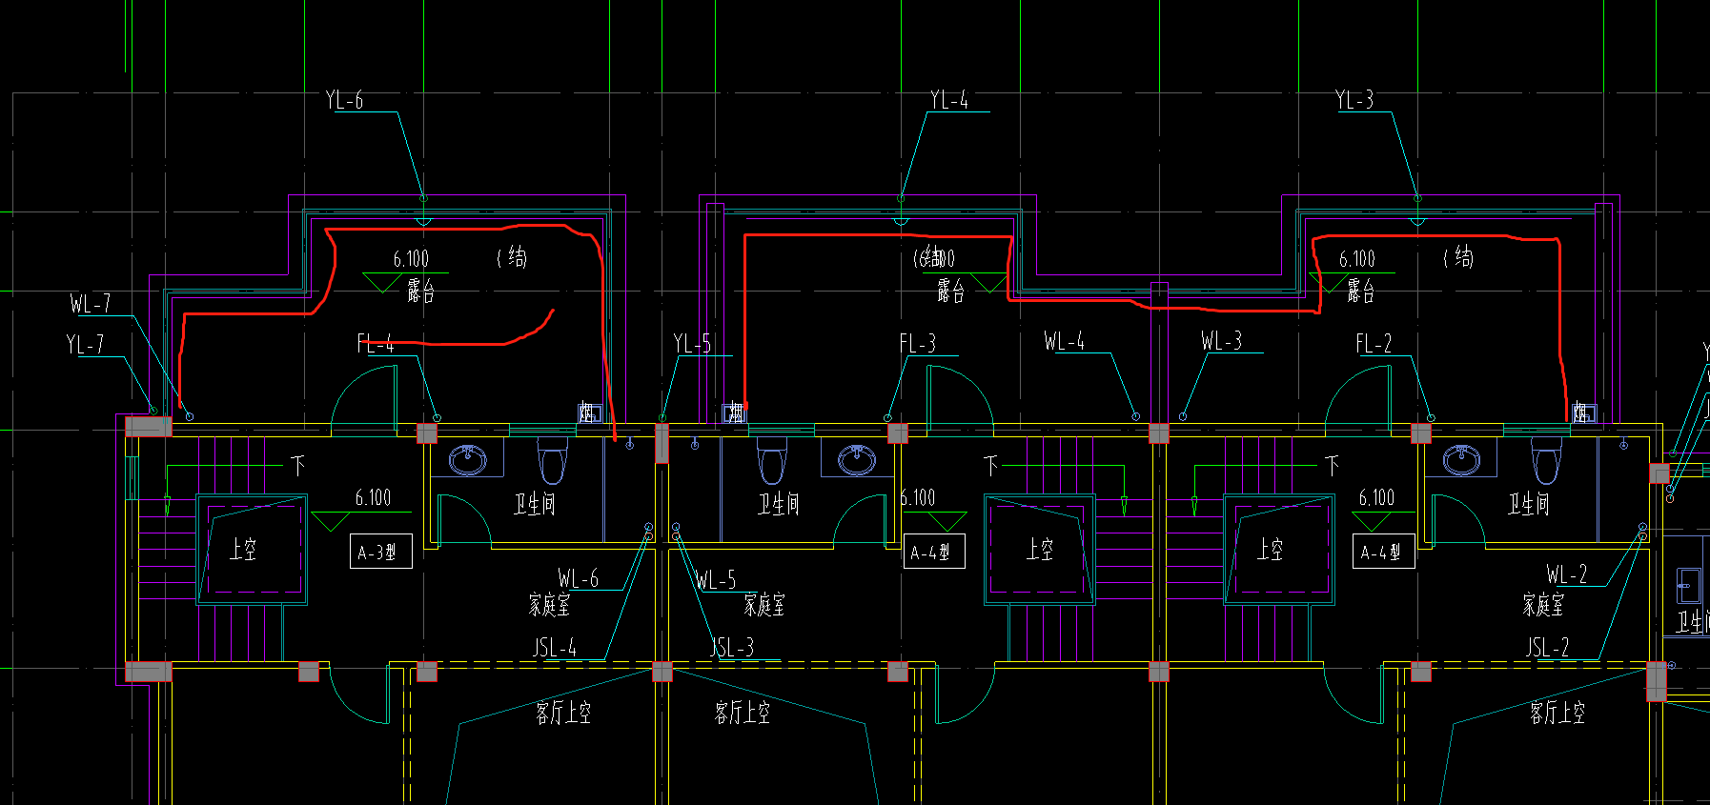The image size is (1710, 805).
Task: Select the riser circle at the WL-3 leader end
Action: tap(1183, 416)
